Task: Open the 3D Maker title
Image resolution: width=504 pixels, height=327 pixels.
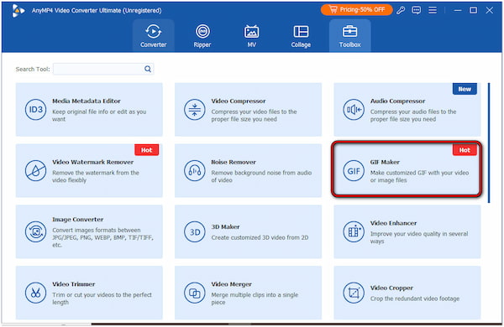Action: pyautogui.click(x=225, y=227)
